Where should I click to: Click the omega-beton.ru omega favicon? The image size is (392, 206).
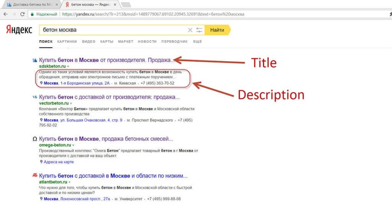click(35, 139)
